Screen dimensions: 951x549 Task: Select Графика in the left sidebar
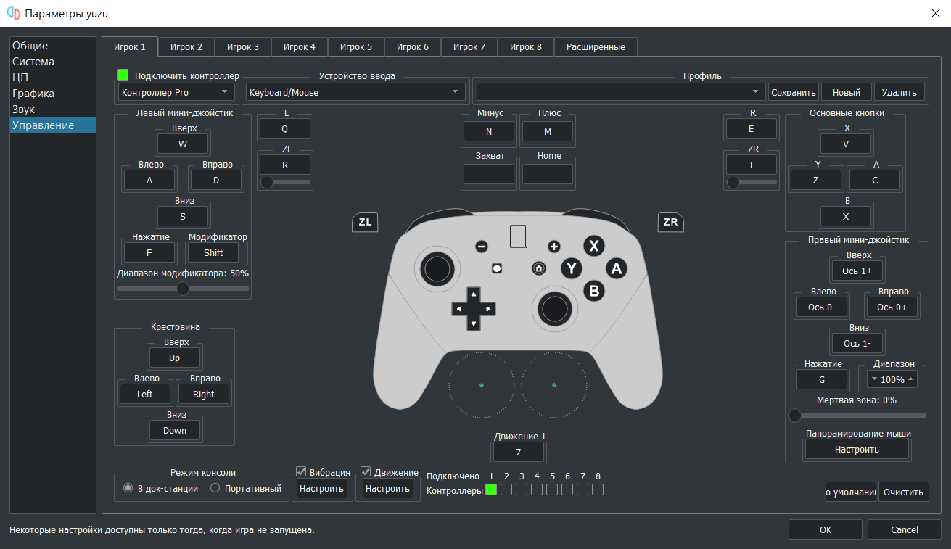(33, 94)
